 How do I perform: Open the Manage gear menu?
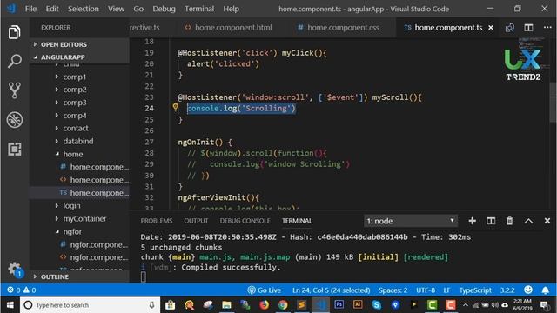(x=15, y=270)
